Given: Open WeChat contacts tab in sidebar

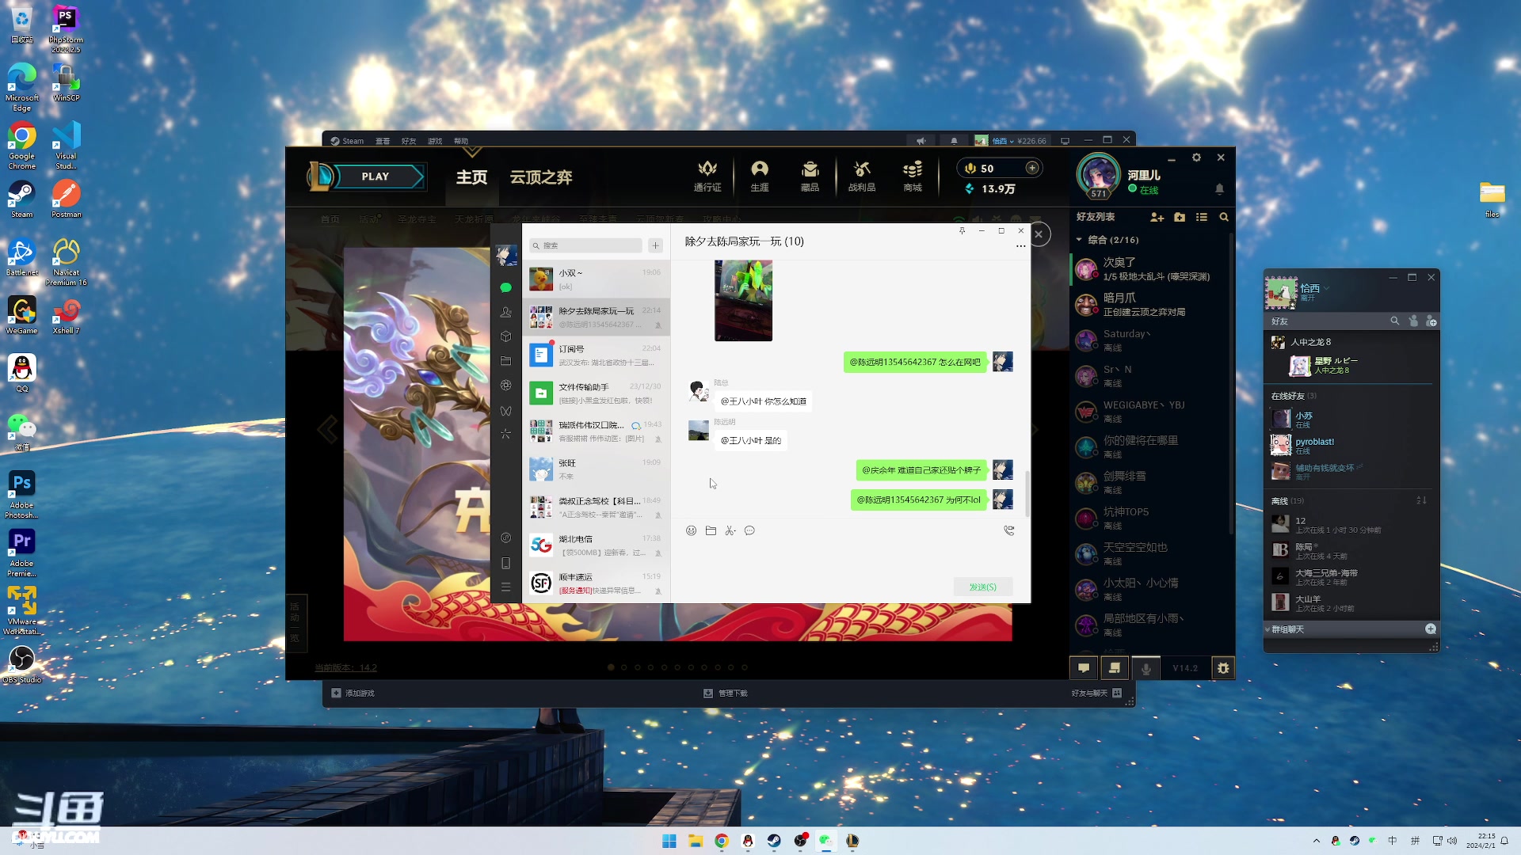Looking at the screenshot, I should [x=505, y=312].
